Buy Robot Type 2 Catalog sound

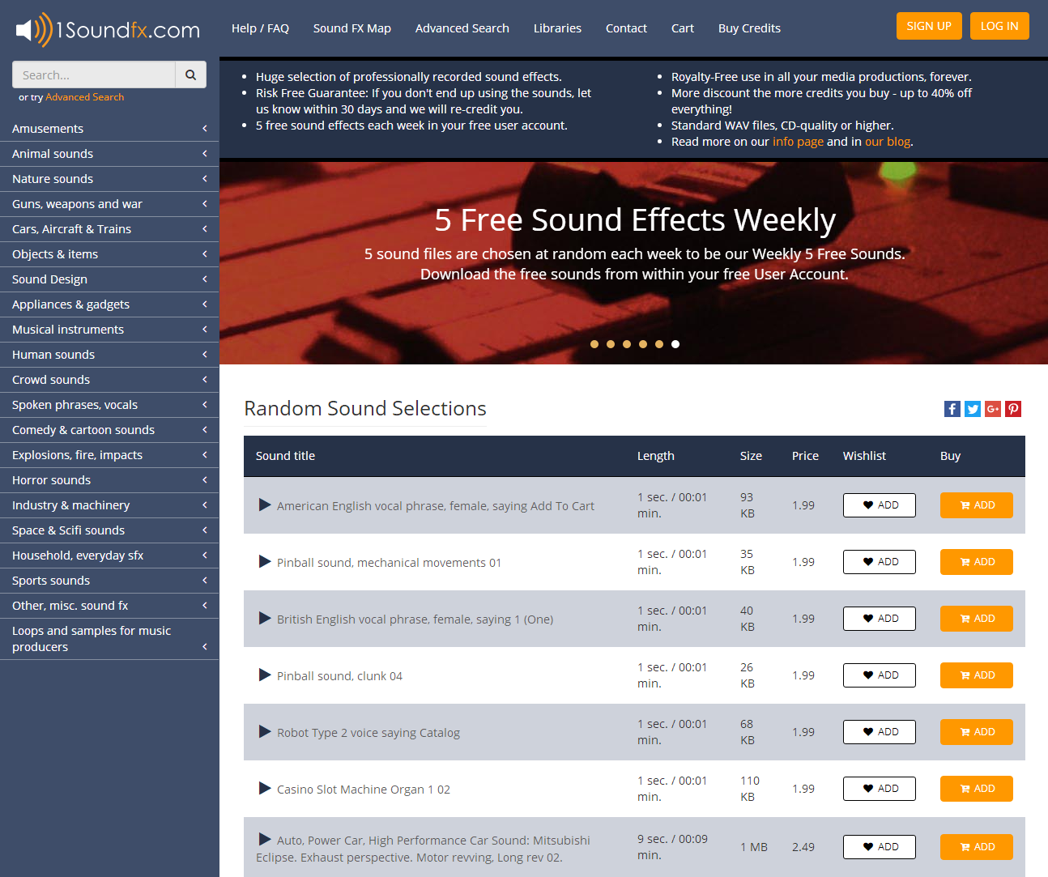pos(977,732)
